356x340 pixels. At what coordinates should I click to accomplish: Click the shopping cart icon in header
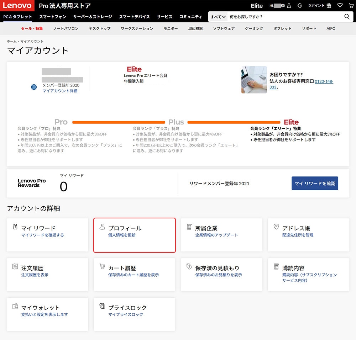point(351,6)
